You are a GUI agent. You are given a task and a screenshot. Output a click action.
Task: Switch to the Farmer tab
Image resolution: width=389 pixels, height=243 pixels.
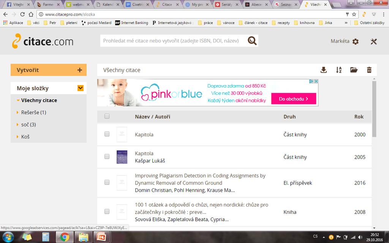[x=48, y=4]
